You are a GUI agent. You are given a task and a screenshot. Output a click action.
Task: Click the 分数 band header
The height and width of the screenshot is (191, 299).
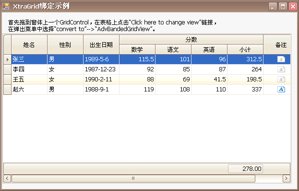tap(191, 40)
